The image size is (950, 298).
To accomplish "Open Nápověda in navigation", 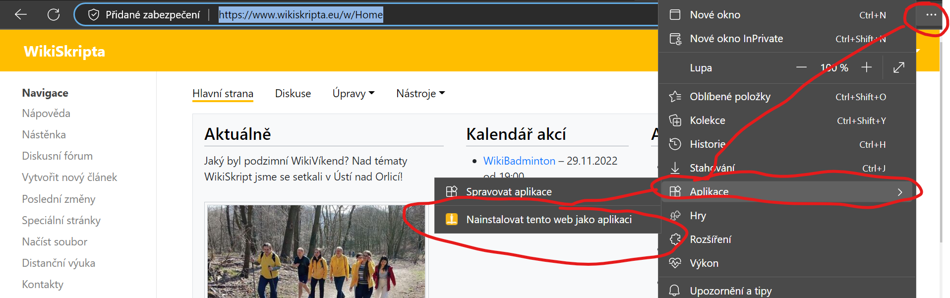I will 46,114.
